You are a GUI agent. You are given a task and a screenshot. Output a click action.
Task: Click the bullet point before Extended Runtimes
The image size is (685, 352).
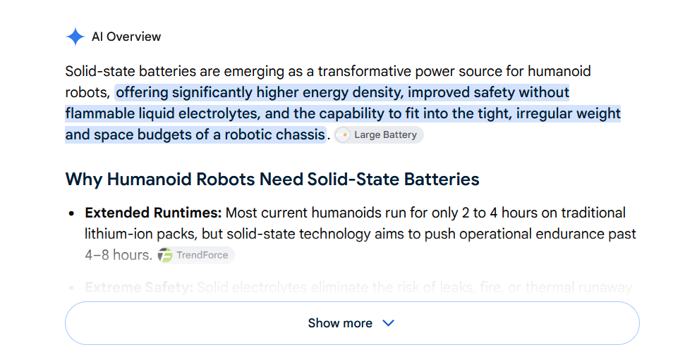tap(72, 213)
